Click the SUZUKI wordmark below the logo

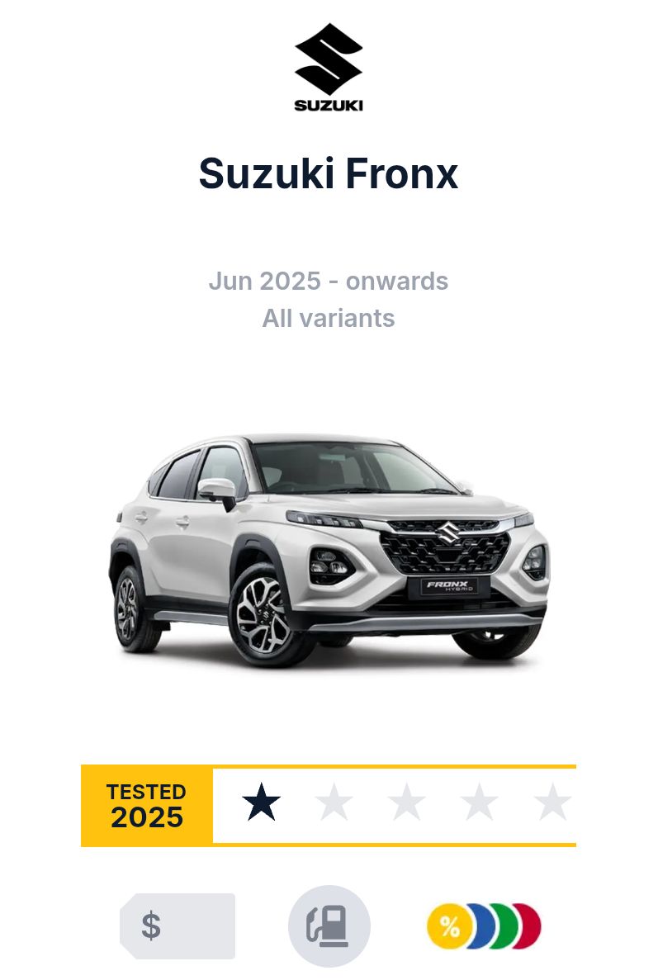point(329,105)
